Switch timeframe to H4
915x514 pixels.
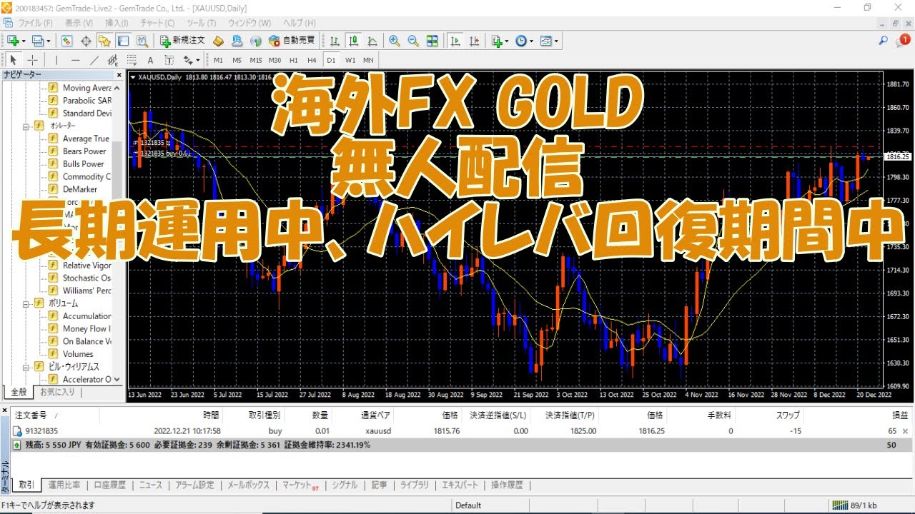tap(312, 60)
